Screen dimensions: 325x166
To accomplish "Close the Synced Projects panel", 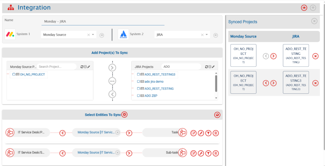I will (314, 21).
